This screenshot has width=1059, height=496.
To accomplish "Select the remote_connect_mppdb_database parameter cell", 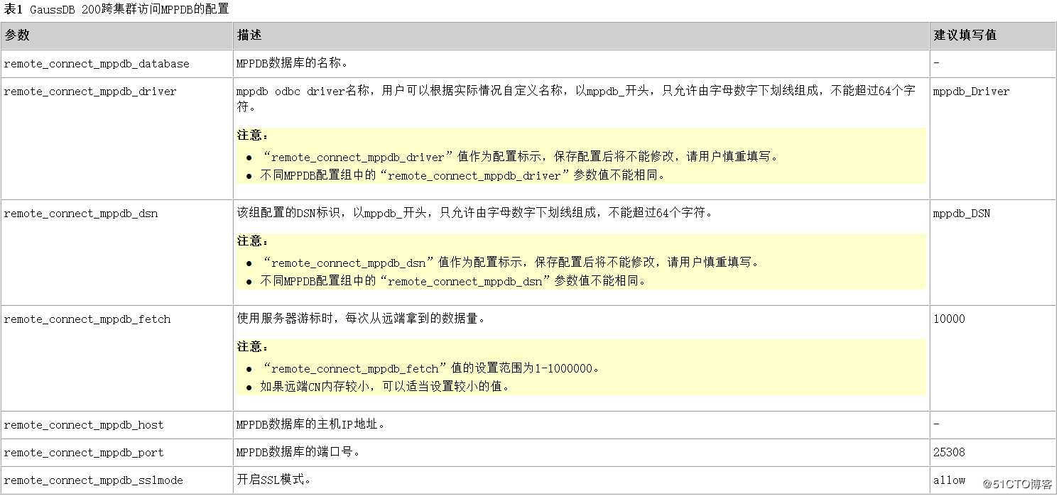I will [x=116, y=64].
